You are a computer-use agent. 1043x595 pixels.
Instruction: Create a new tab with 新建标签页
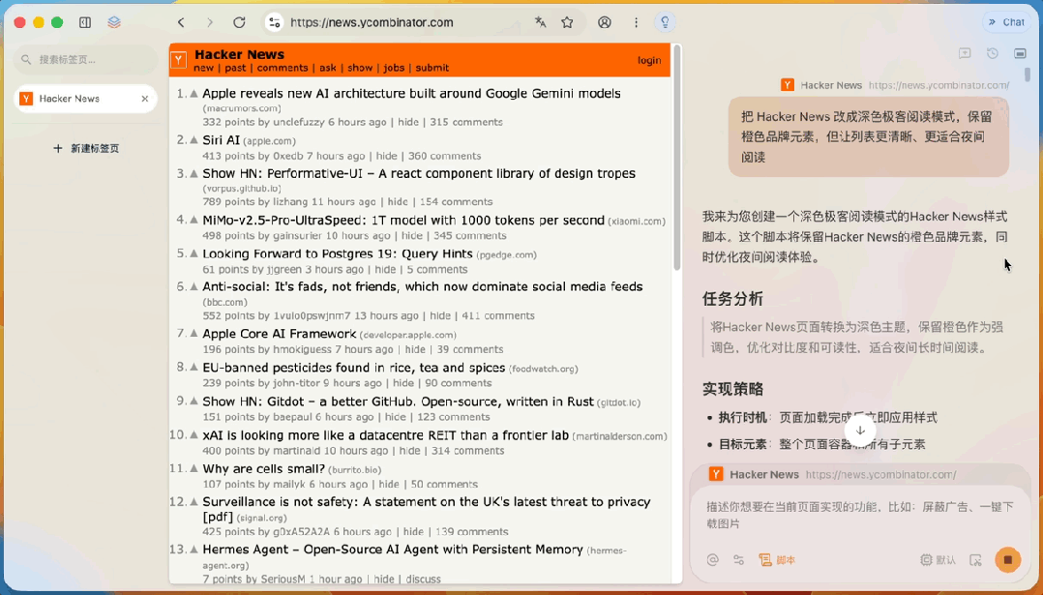coord(86,148)
